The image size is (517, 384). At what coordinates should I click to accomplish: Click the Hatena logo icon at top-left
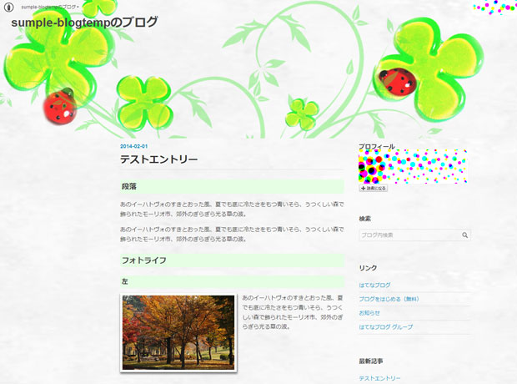[9, 7]
